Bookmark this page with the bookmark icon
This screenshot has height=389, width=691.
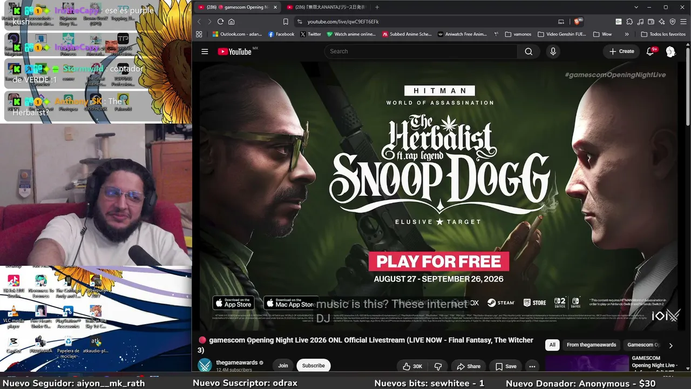pyautogui.click(x=286, y=22)
